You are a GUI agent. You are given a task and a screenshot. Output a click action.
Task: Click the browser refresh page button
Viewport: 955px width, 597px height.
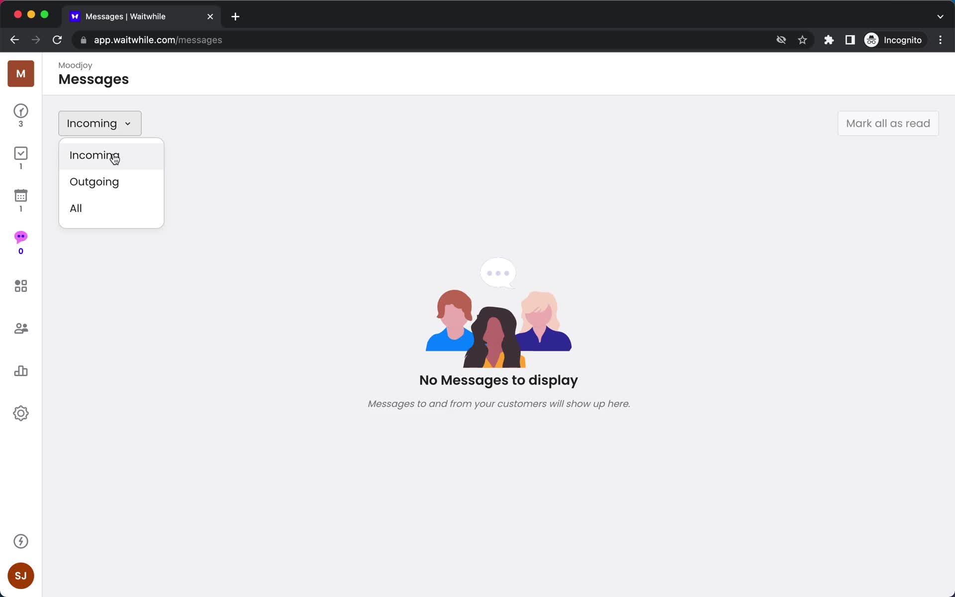point(58,40)
